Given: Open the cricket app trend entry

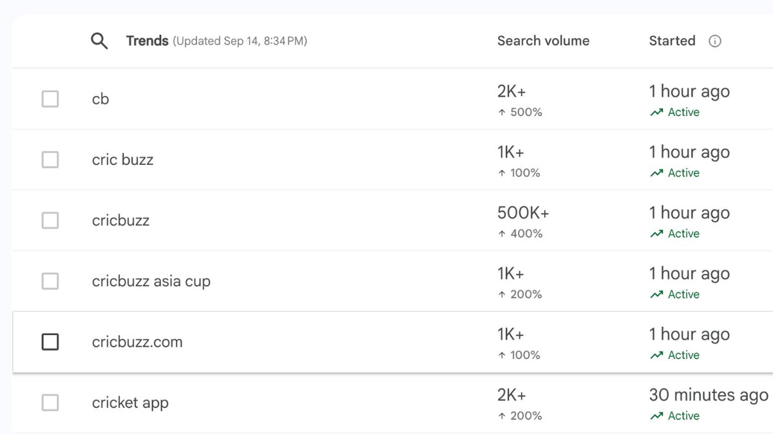Looking at the screenshot, I should 130,403.
